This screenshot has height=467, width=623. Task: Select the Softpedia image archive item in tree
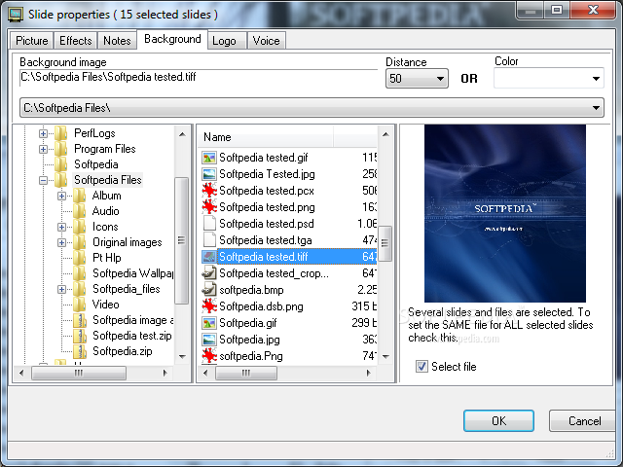click(133, 320)
